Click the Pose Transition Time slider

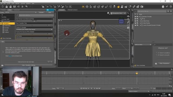[x=32, y=25]
